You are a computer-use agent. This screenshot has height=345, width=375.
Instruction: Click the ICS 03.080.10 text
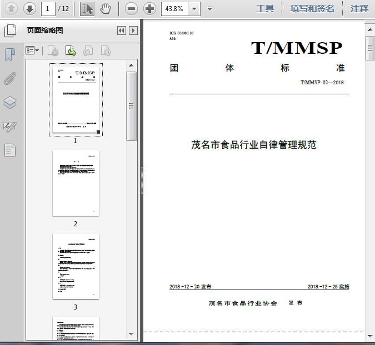(x=182, y=33)
